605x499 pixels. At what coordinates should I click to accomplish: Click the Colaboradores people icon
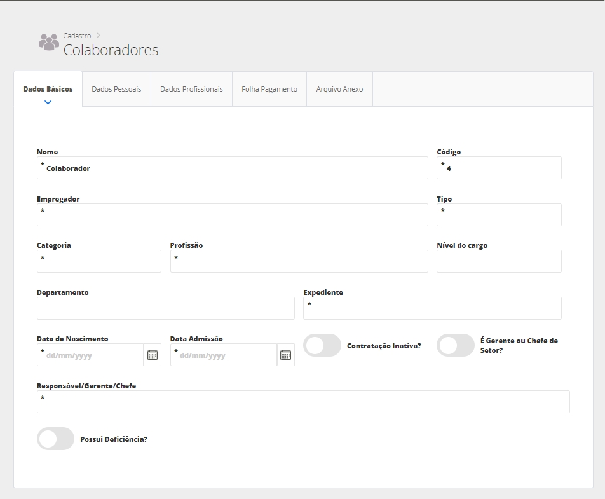[48, 43]
